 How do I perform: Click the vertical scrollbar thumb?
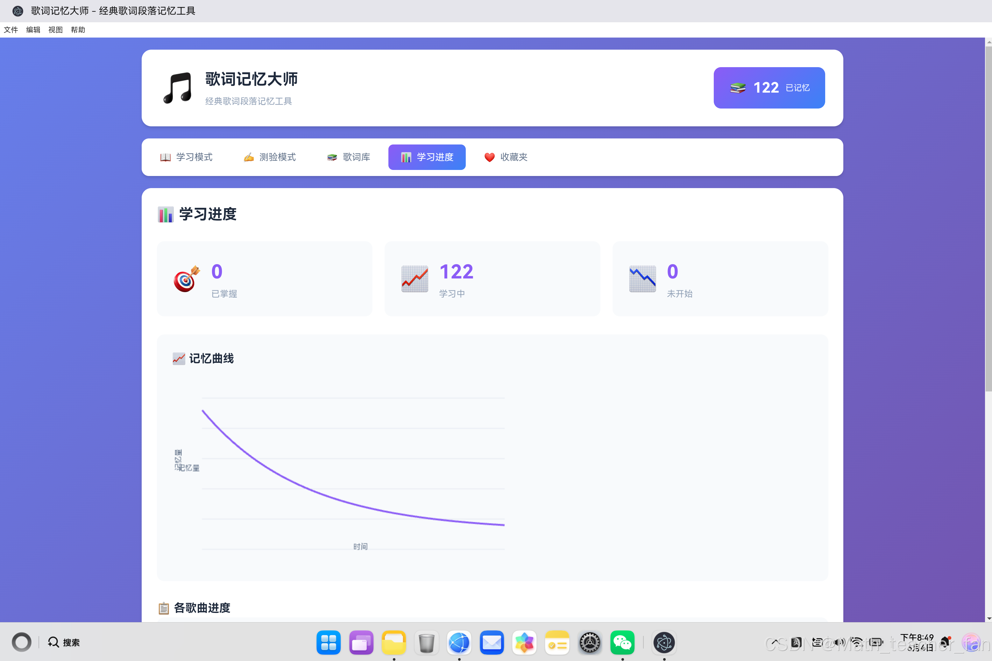click(988, 219)
